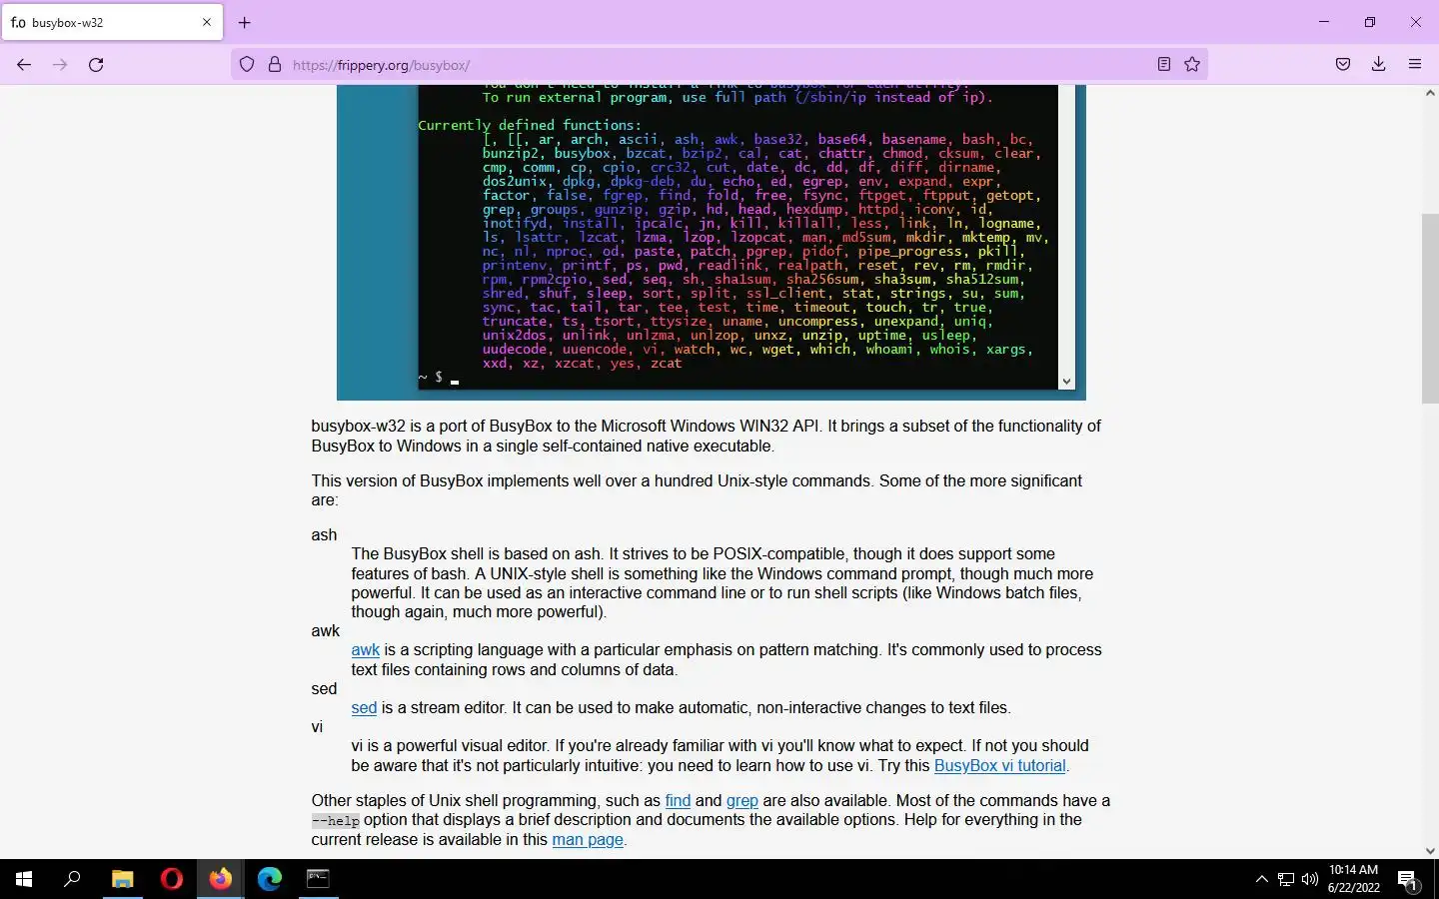This screenshot has width=1439, height=899.
Task: Open the Downloads panel
Action: [1379, 65]
